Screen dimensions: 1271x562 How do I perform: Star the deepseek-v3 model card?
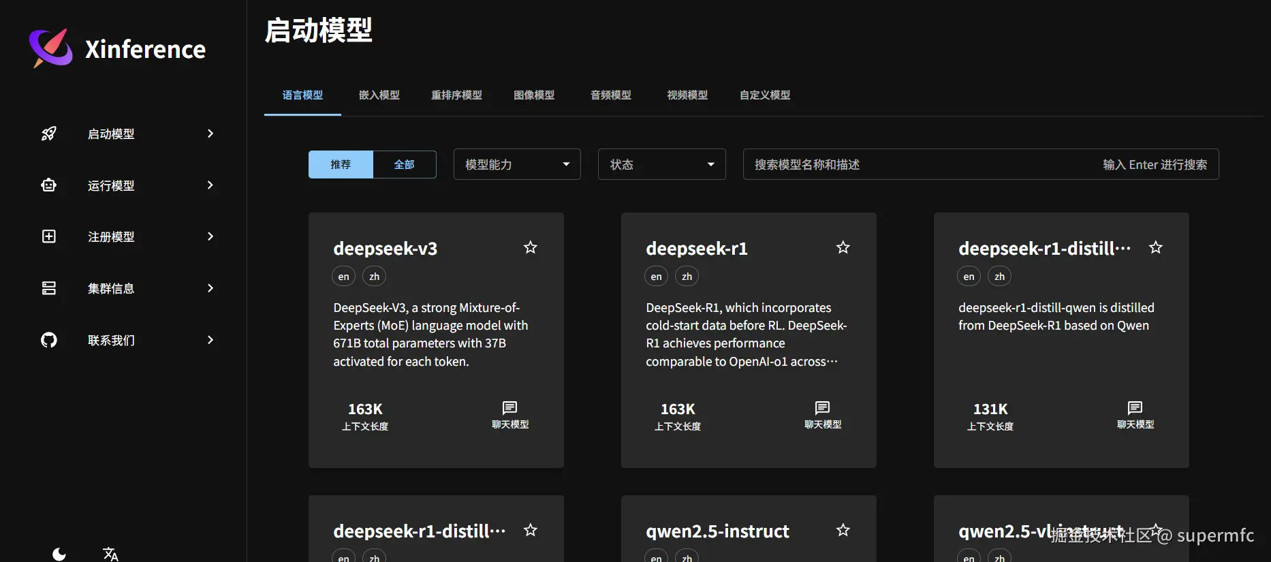click(x=531, y=247)
